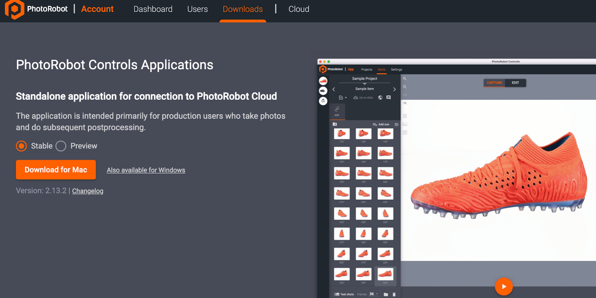Click the comment bubble icon under Sample Item
The image size is (596, 298).
(389, 98)
